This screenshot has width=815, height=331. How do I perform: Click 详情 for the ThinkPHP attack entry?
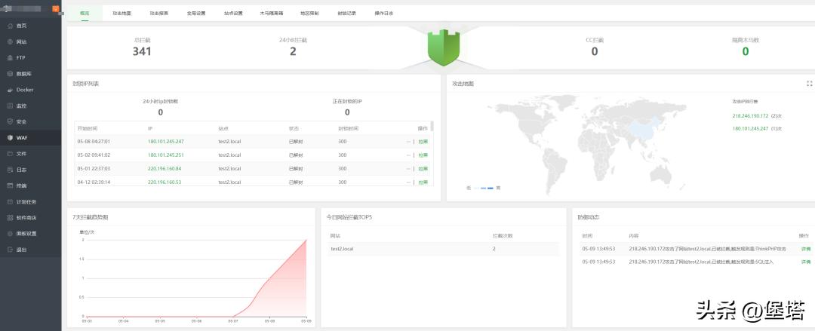(x=805, y=248)
